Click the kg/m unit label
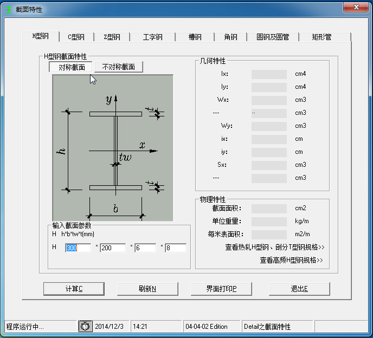The image size is (373, 338). pyautogui.click(x=301, y=221)
